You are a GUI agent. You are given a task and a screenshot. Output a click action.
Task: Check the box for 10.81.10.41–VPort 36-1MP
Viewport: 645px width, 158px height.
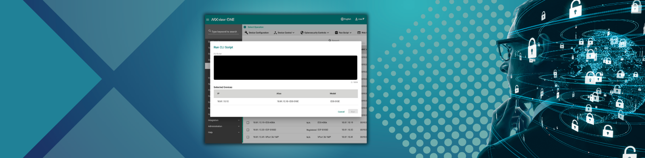pyautogui.click(x=248, y=137)
